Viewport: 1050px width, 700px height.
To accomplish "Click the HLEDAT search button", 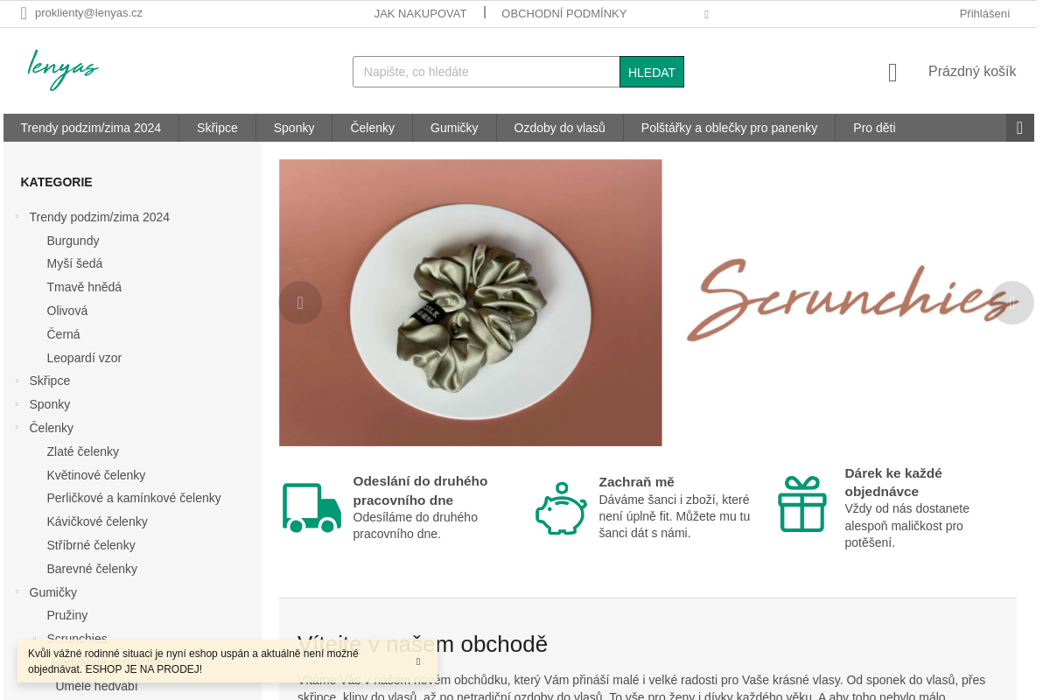I will point(652,72).
